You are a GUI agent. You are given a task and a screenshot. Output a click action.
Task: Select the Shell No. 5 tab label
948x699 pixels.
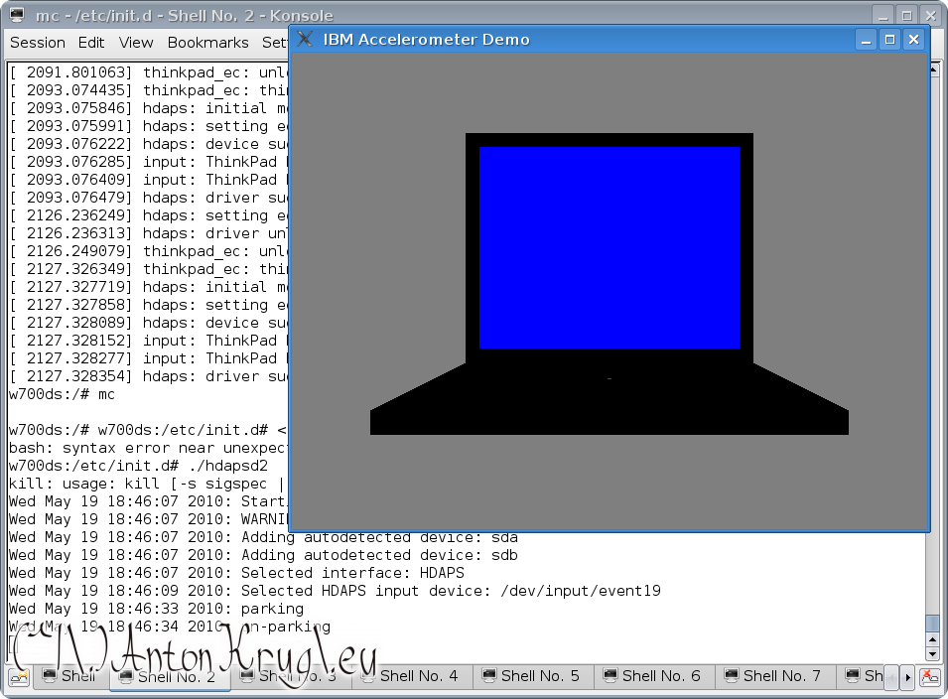[540, 676]
